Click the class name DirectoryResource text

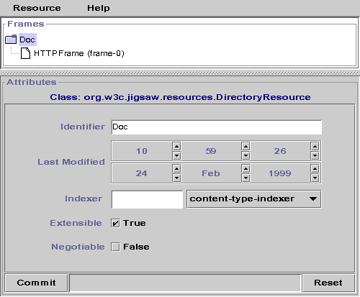click(180, 97)
